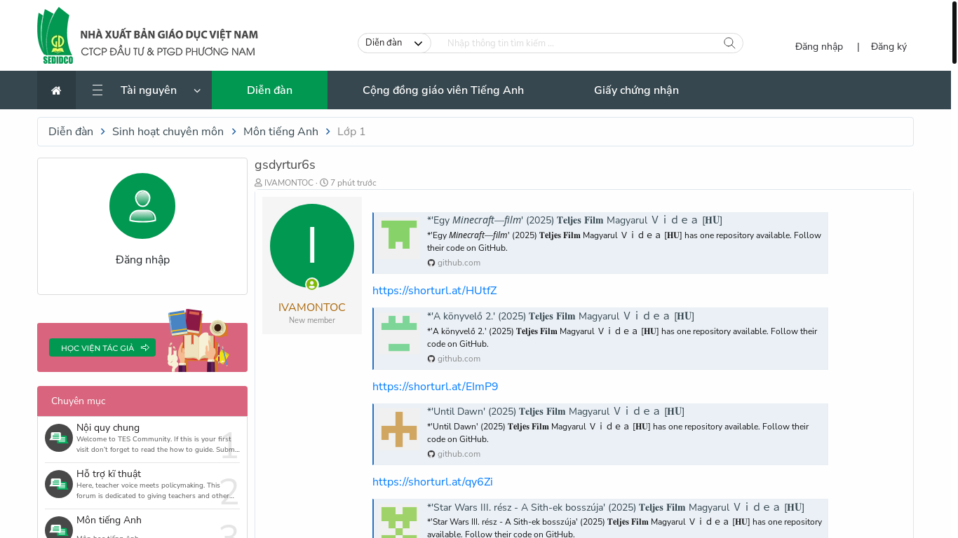Click the New member label
The height and width of the screenshot is (538, 958).
[x=312, y=320]
